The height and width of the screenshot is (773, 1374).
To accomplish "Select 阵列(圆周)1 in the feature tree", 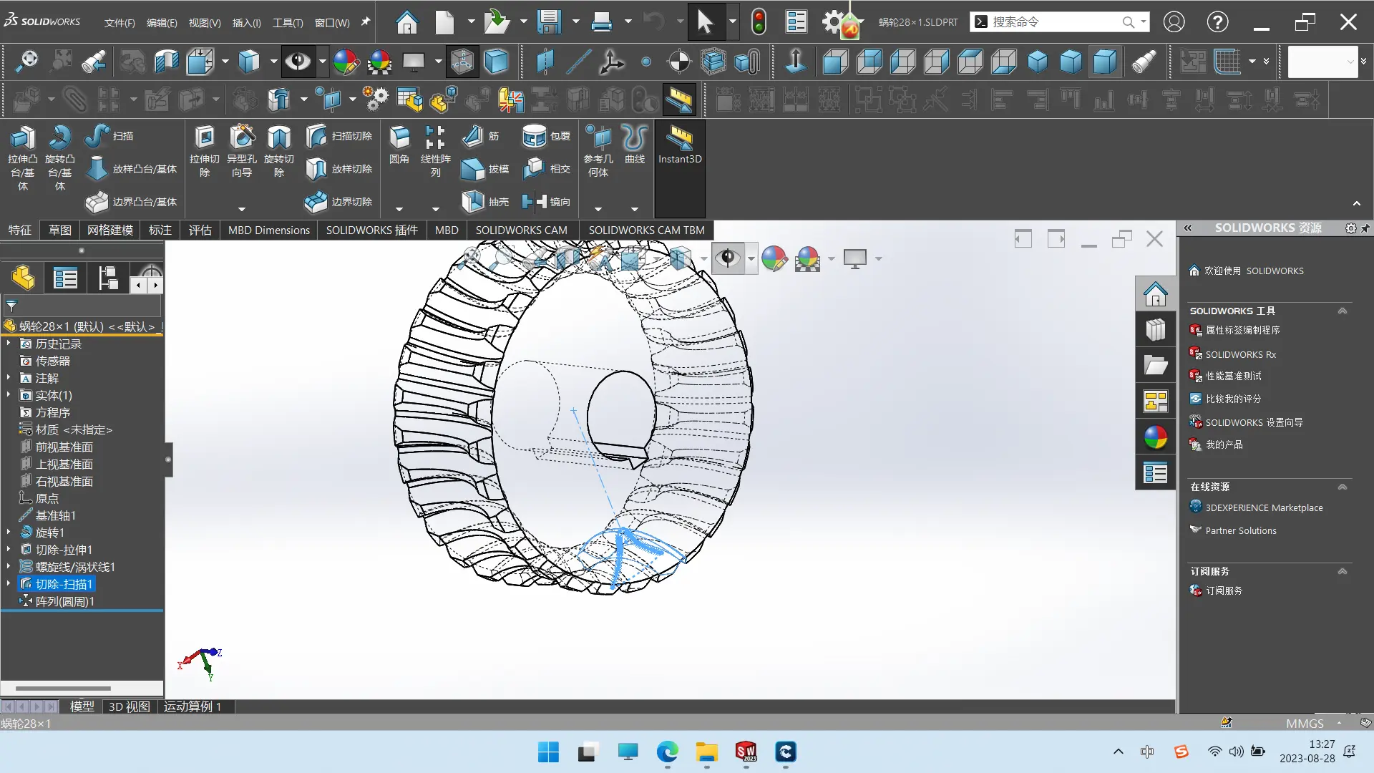I will coord(64,601).
